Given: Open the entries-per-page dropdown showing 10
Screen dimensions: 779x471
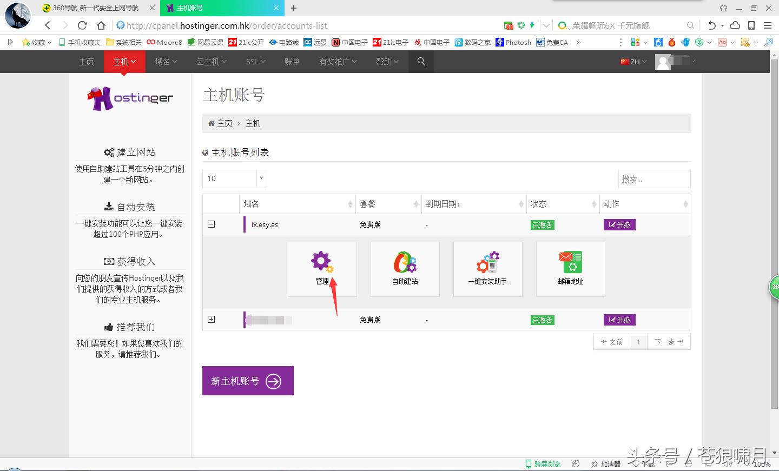Looking at the screenshot, I should [x=234, y=178].
